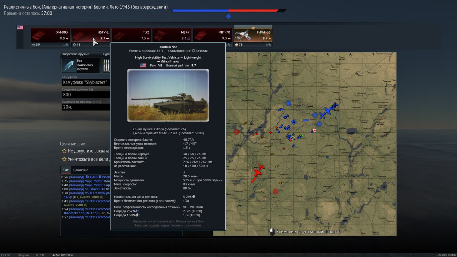457x257 pixels.
Task: Click the southern red circle marker on map
Action: pos(275,191)
